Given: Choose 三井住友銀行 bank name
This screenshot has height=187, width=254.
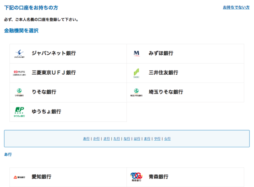Looking at the screenshot, I should coord(163,73).
